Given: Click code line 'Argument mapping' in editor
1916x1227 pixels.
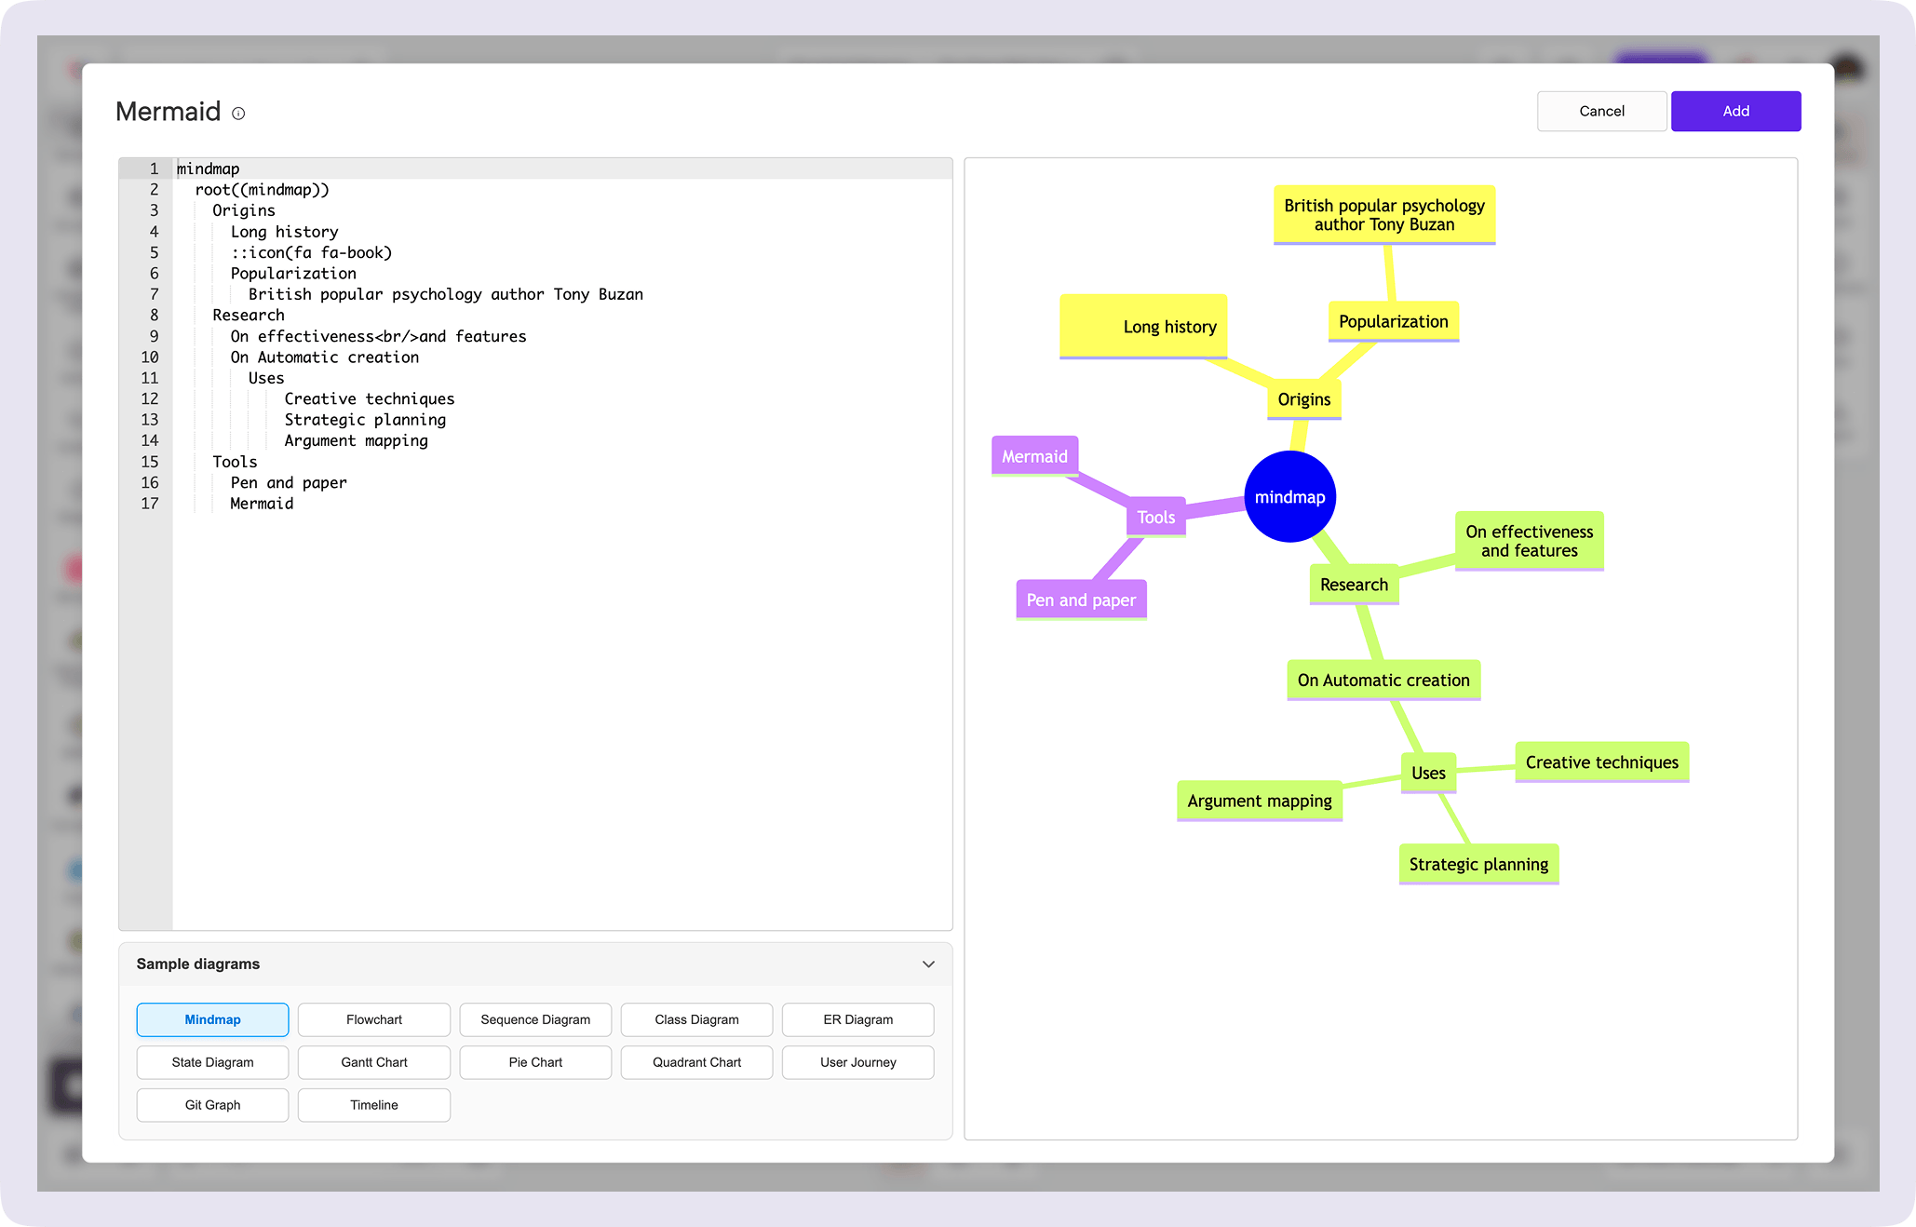Looking at the screenshot, I should [x=356, y=440].
